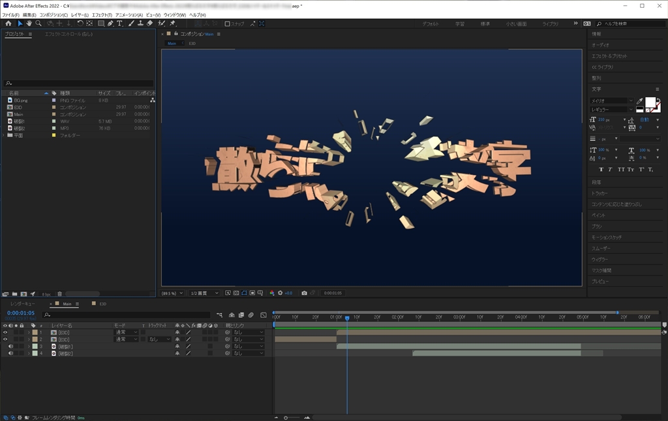Viewport: 668px width, 421px height.
Task: Pick the horizontal Type tool
Action: [119, 23]
